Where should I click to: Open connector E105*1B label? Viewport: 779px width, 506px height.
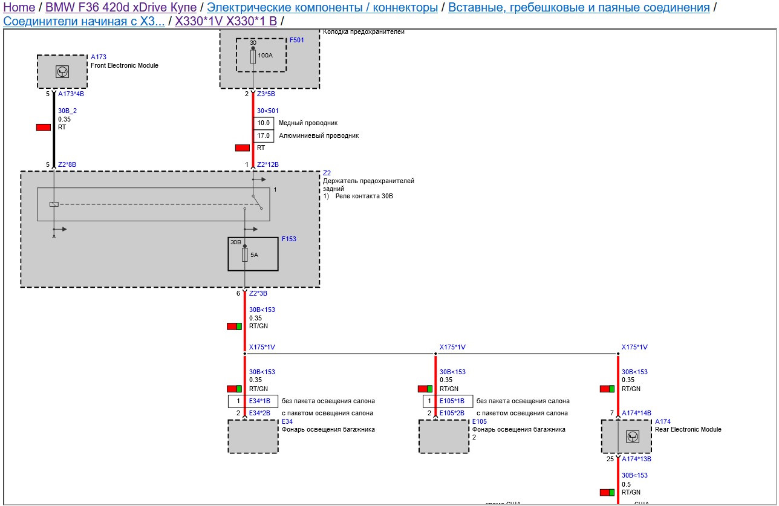pyautogui.click(x=452, y=401)
